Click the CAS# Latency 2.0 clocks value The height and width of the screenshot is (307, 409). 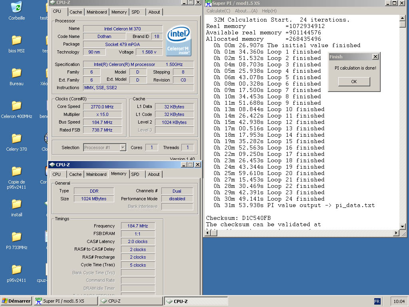[x=138, y=242]
